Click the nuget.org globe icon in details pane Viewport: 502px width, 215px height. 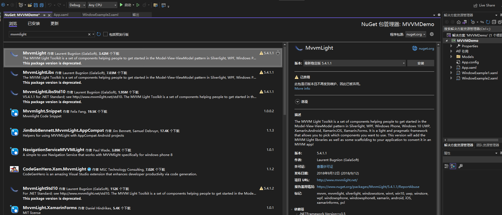415,48
